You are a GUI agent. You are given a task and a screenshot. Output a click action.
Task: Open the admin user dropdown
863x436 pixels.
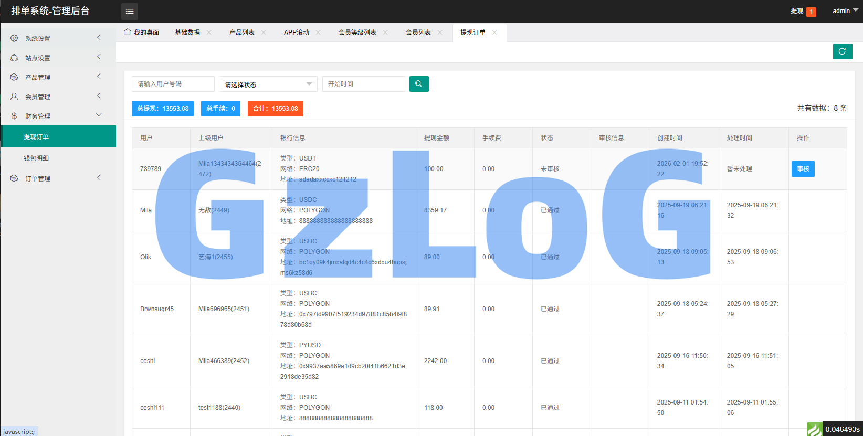(845, 11)
